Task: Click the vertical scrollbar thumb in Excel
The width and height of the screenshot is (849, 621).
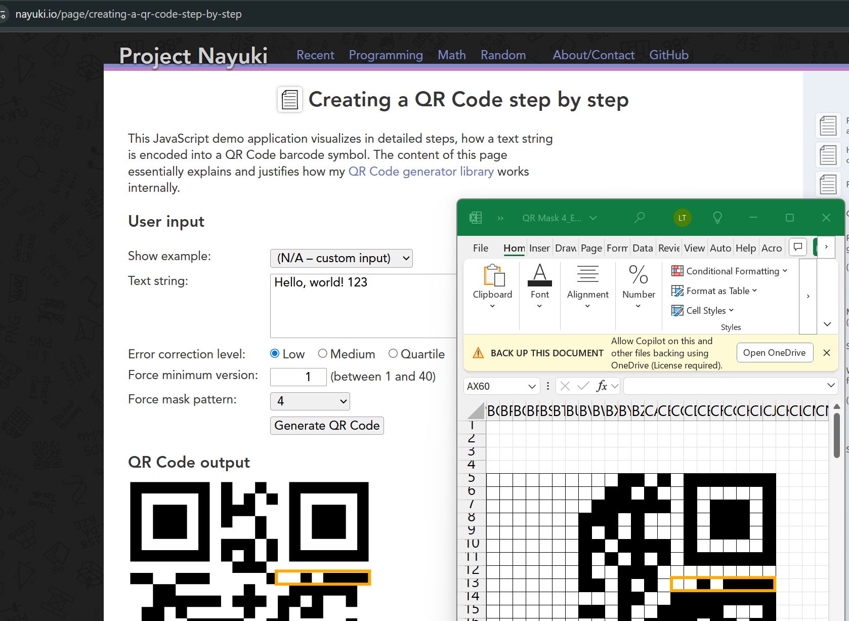Action: (837, 436)
